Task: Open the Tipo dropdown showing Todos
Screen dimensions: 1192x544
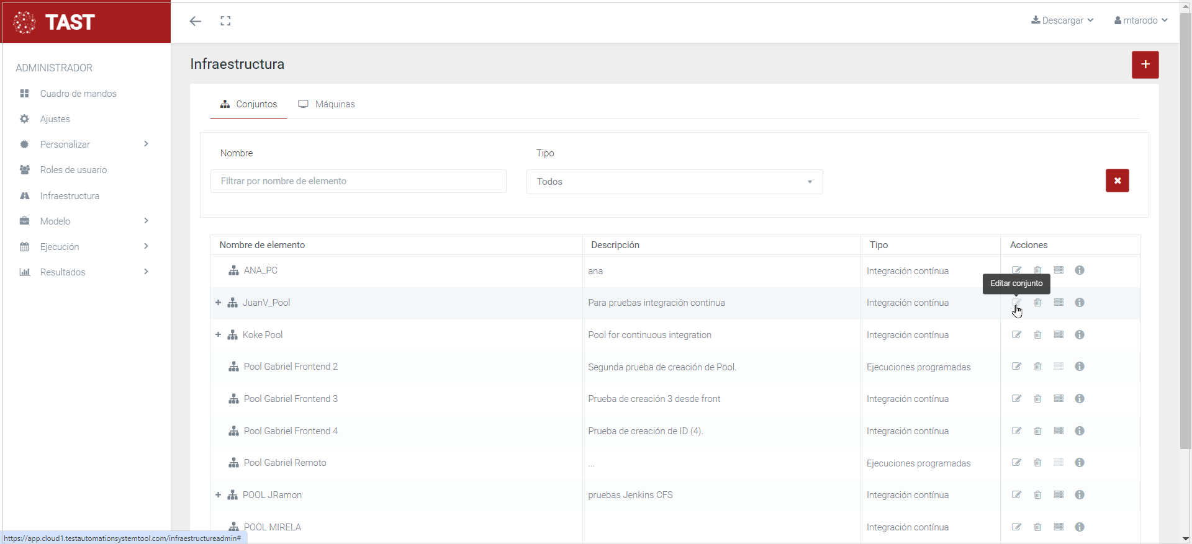Action: point(674,182)
